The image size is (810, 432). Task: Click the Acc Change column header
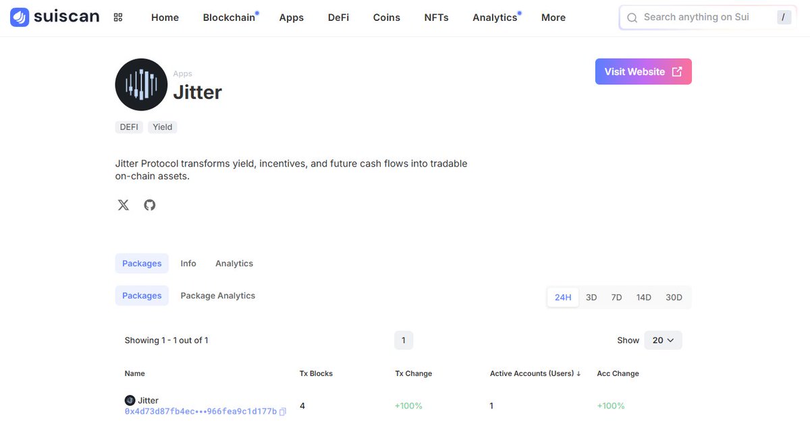click(618, 373)
